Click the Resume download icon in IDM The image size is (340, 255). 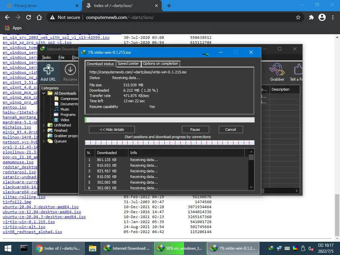[x=70, y=73]
